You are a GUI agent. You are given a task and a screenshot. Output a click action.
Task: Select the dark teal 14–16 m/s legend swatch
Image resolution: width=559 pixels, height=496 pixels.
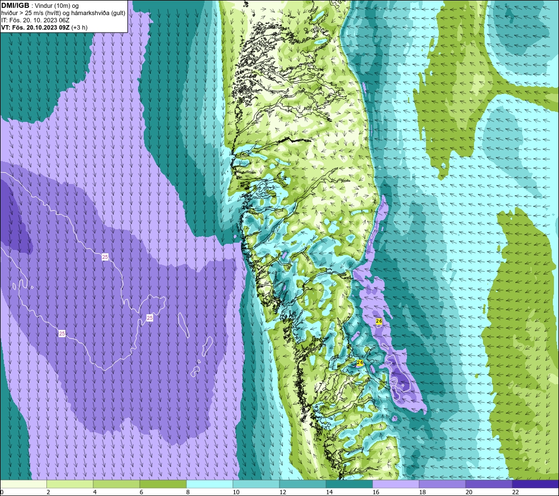349,484
